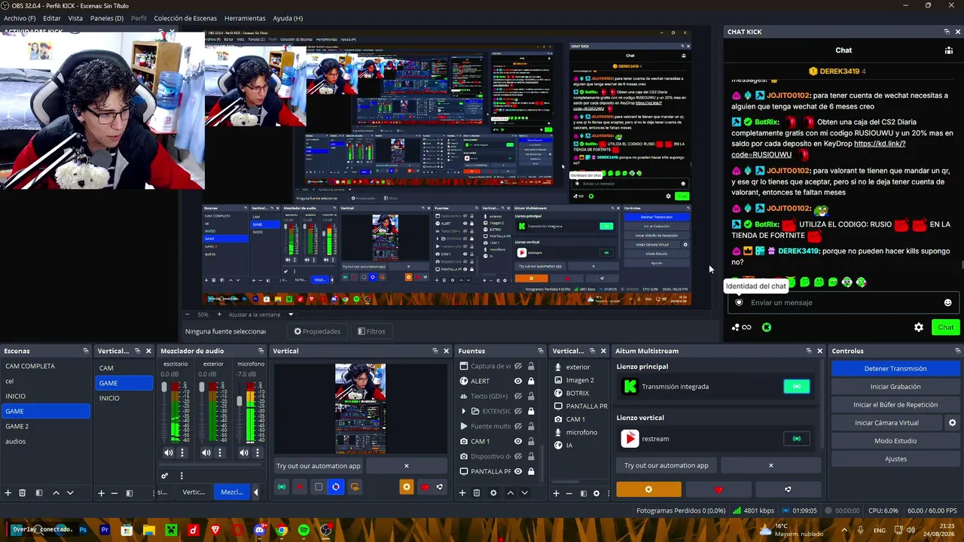Viewport: 964px width, 542px height.
Task: Open the Vista menu
Action: (75, 18)
